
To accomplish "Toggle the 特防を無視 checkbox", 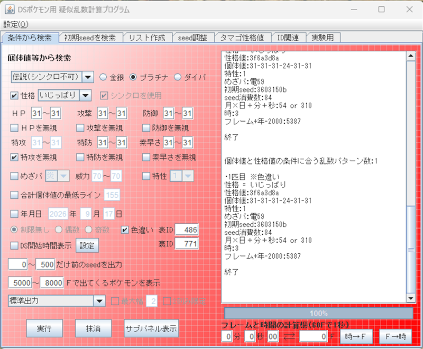I will tap(80, 157).
